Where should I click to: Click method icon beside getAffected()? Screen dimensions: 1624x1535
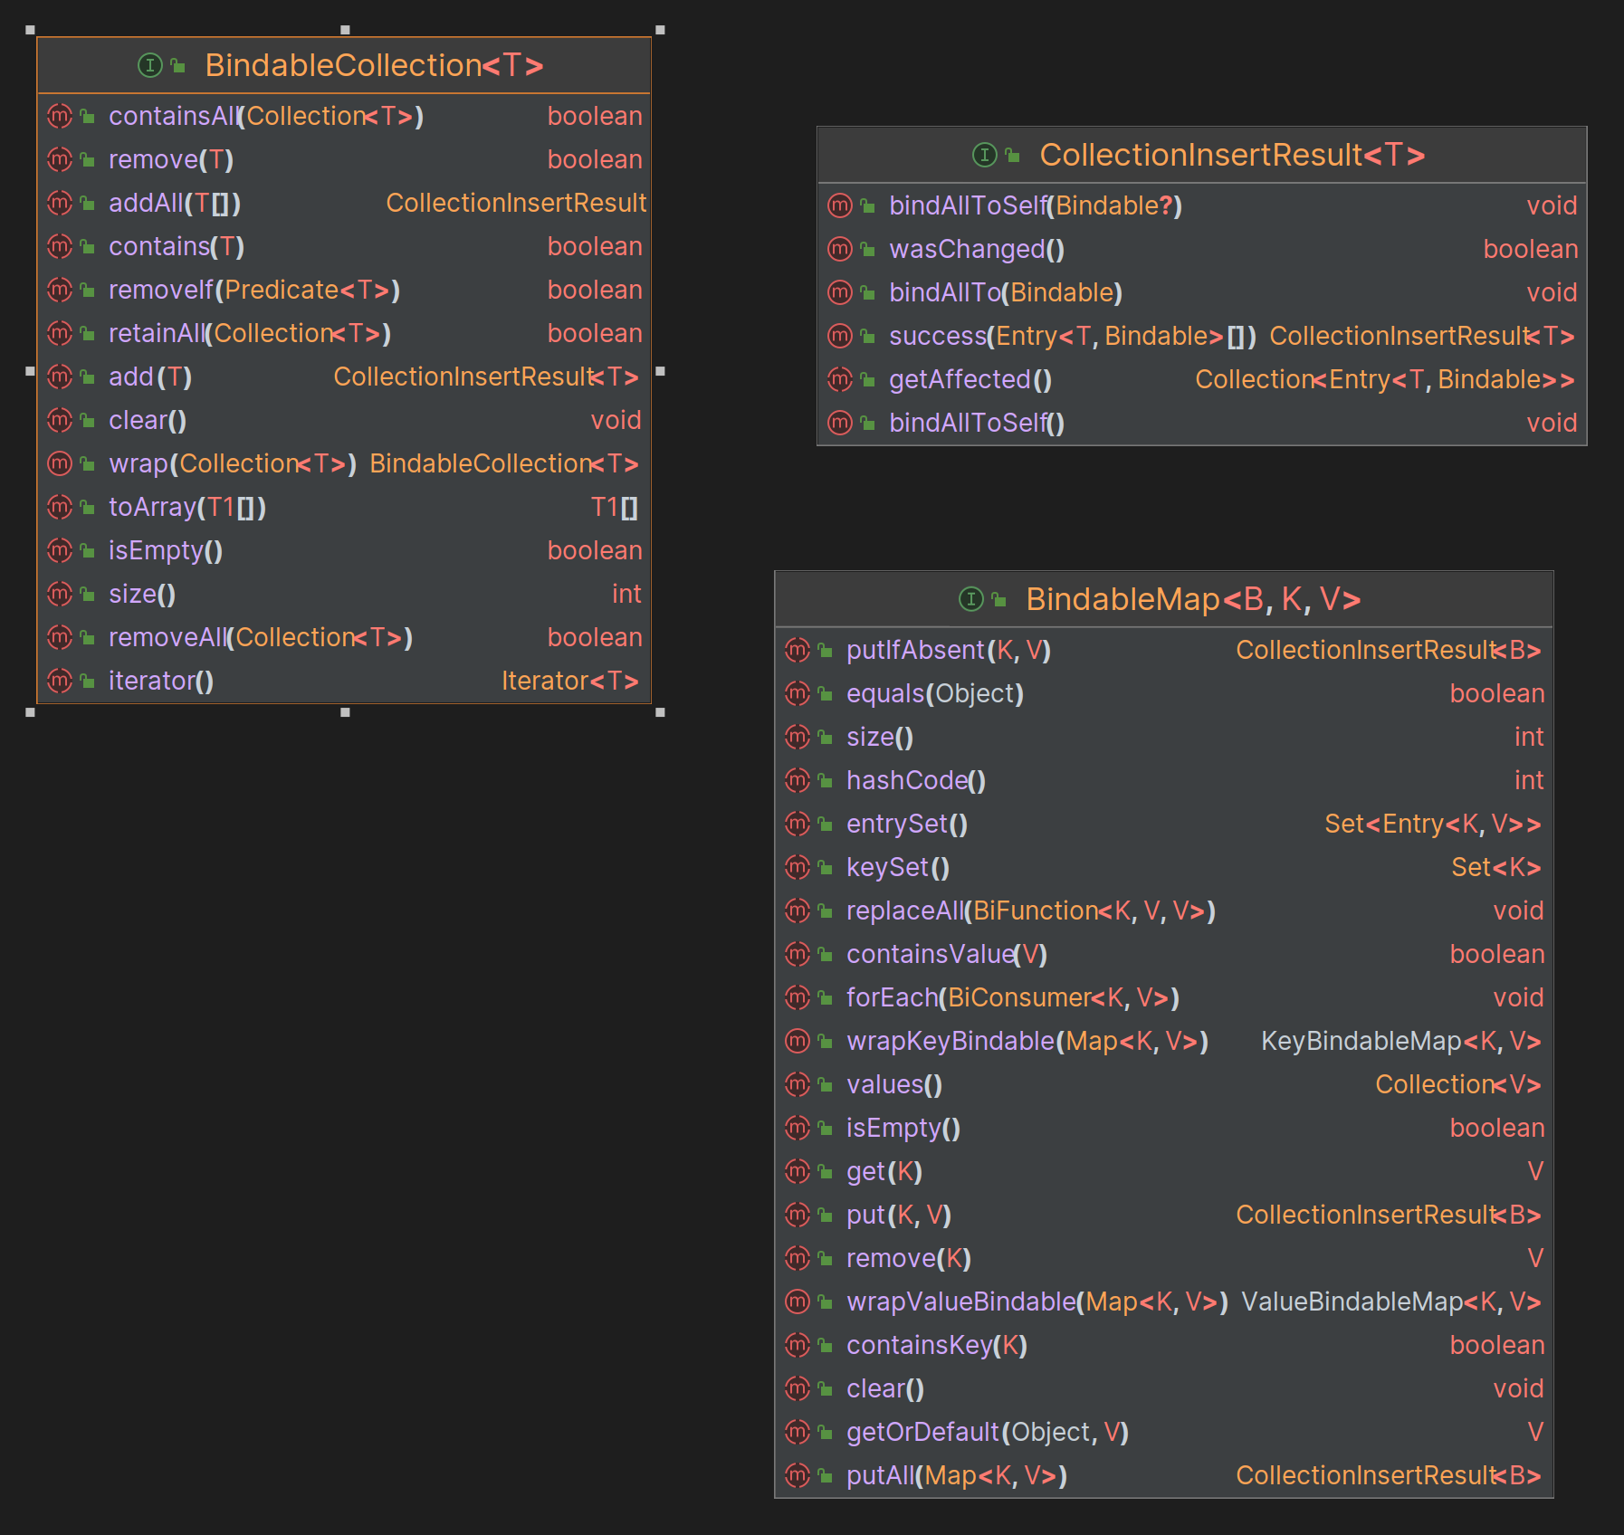pos(840,379)
